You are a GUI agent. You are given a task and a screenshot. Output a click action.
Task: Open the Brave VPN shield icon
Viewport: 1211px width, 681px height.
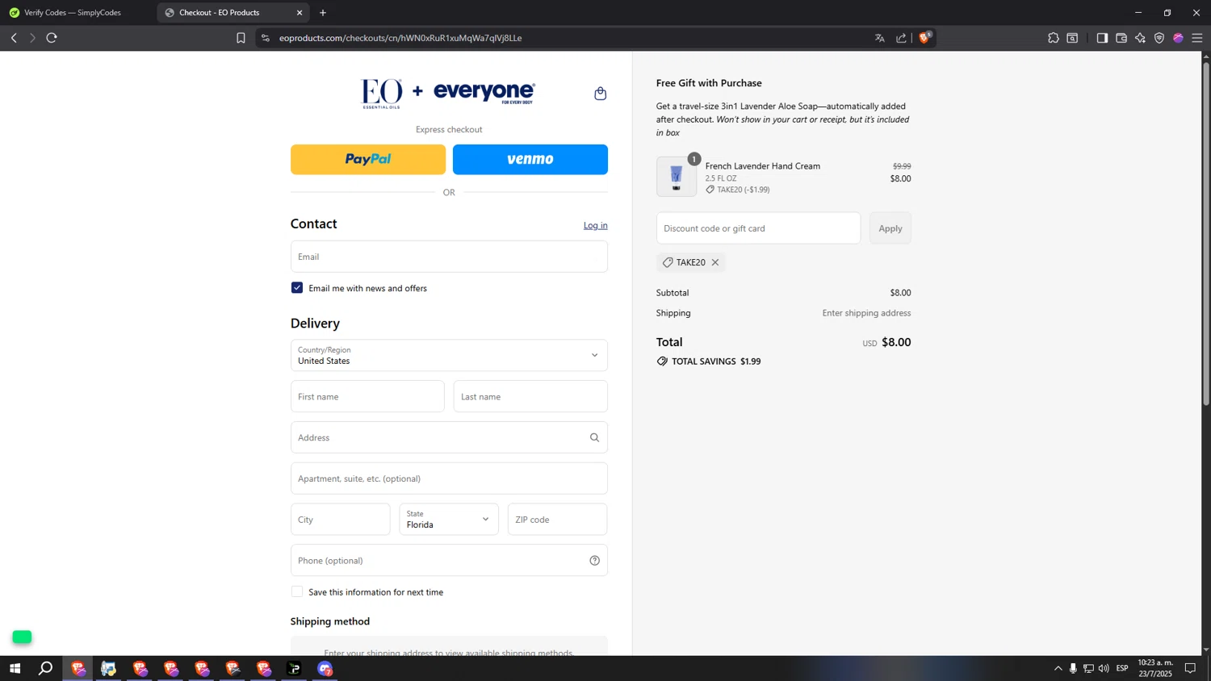(1159, 38)
